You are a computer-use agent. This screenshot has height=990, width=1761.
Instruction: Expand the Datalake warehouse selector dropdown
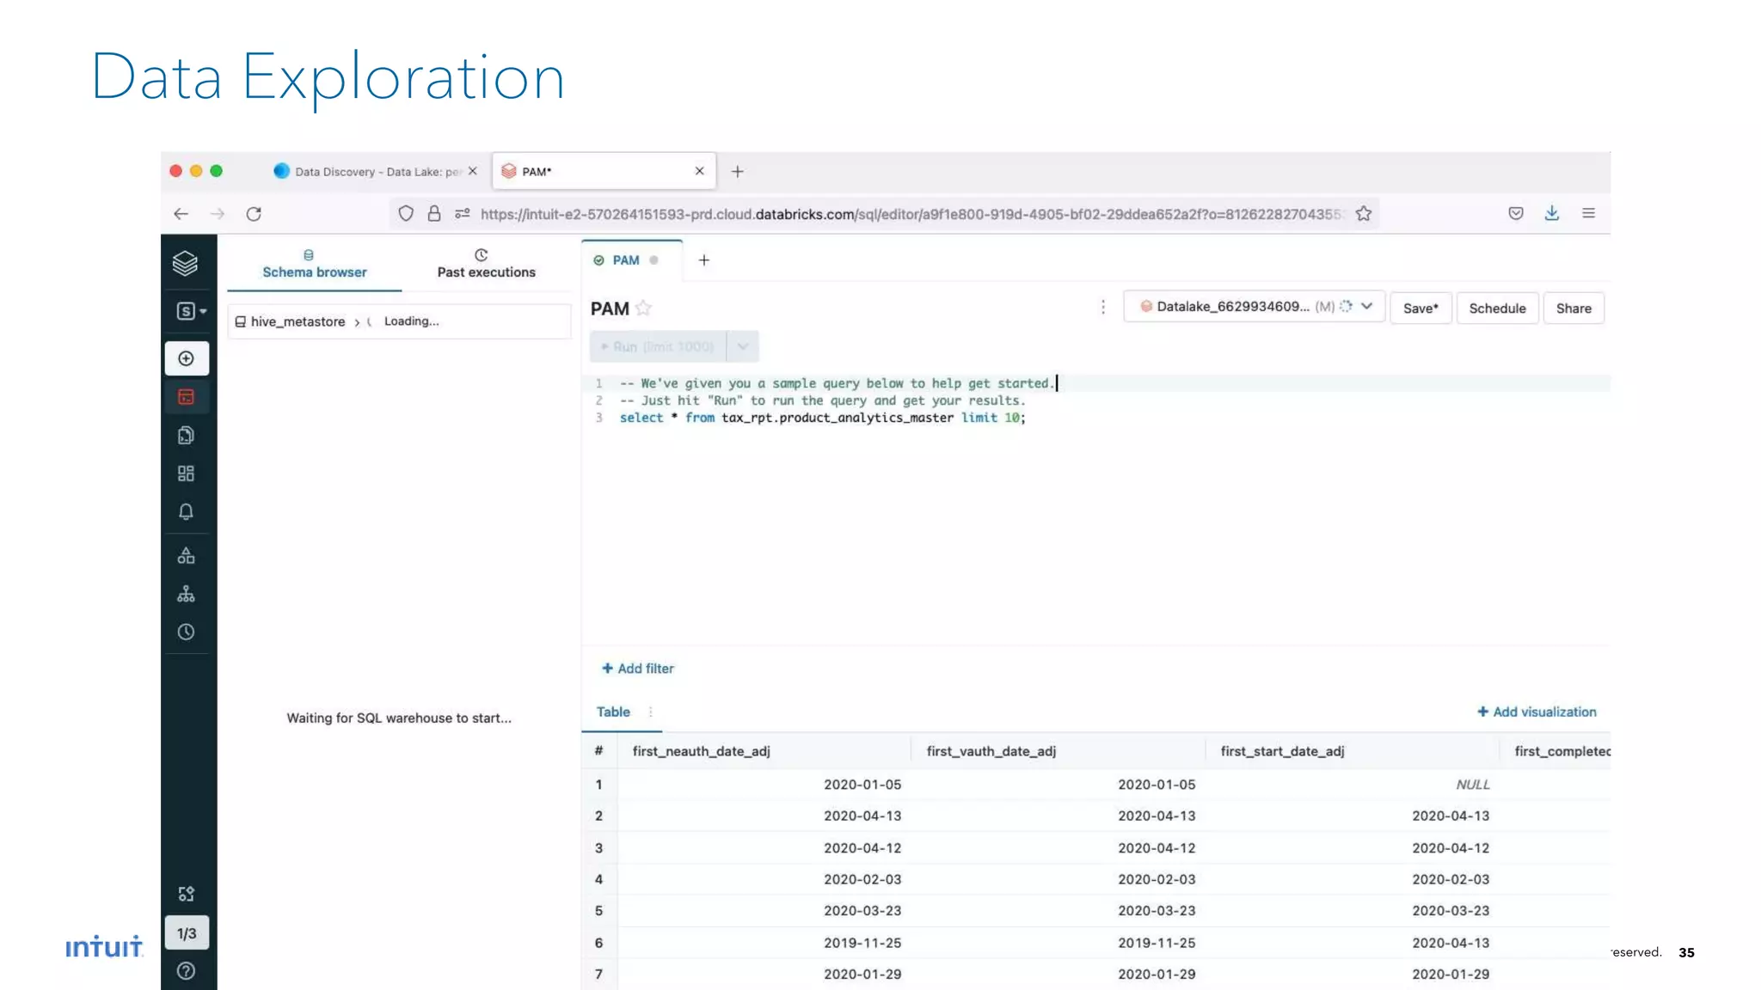click(x=1367, y=307)
